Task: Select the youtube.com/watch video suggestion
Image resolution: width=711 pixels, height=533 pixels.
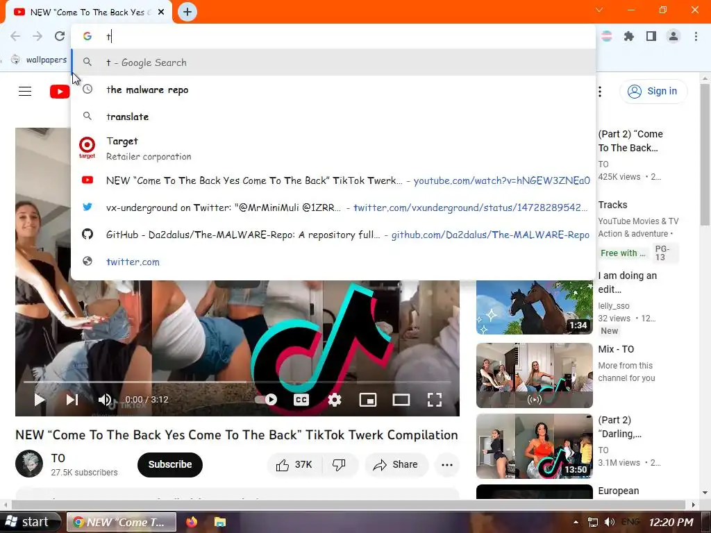Action: point(333,180)
